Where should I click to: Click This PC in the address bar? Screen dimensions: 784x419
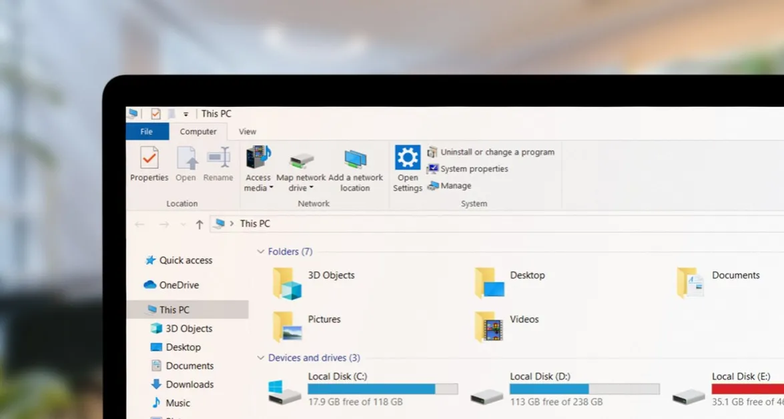click(255, 224)
